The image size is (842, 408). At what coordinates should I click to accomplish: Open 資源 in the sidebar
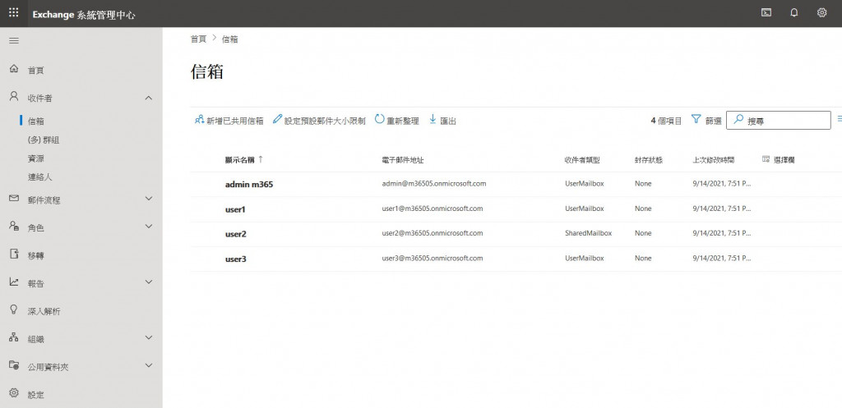click(36, 158)
